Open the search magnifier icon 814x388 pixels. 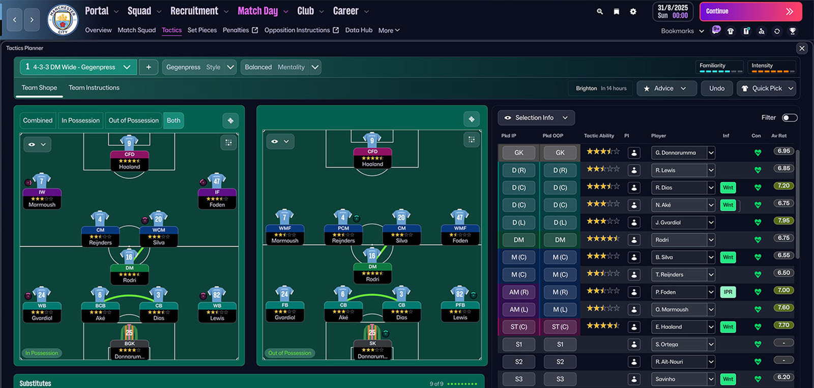click(x=600, y=11)
